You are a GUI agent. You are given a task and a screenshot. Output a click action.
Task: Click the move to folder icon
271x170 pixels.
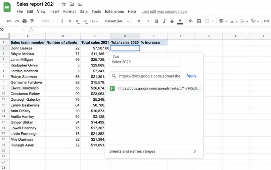(x=71, y=4)
